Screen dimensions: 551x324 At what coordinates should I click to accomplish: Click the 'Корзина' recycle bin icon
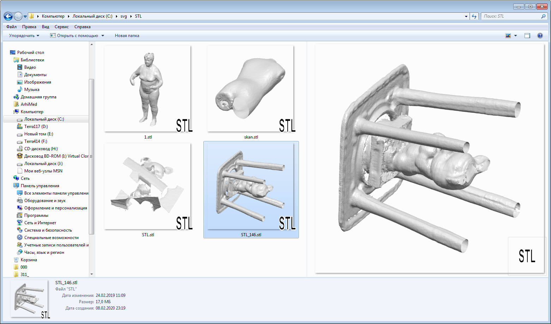[x=16, y=260]
